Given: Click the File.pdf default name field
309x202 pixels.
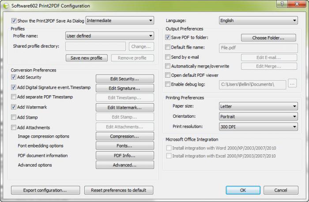Looking at the screenshot, I should coord(258,48).
